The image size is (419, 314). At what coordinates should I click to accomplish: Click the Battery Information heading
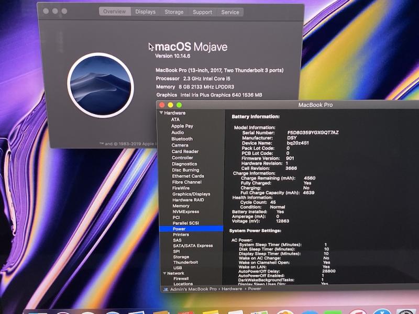click(256, 116)
